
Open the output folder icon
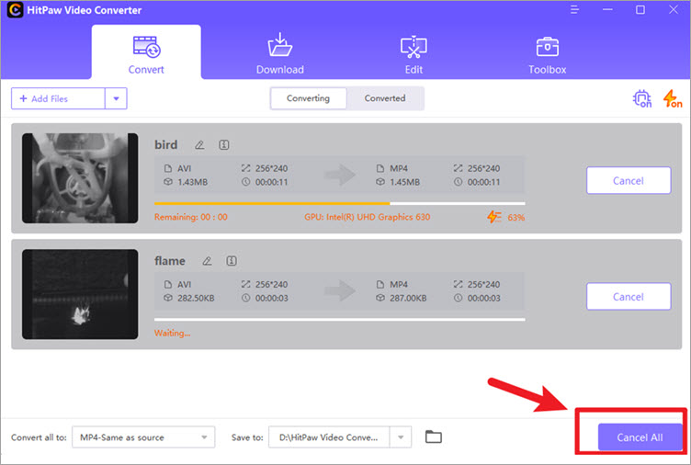434,437
